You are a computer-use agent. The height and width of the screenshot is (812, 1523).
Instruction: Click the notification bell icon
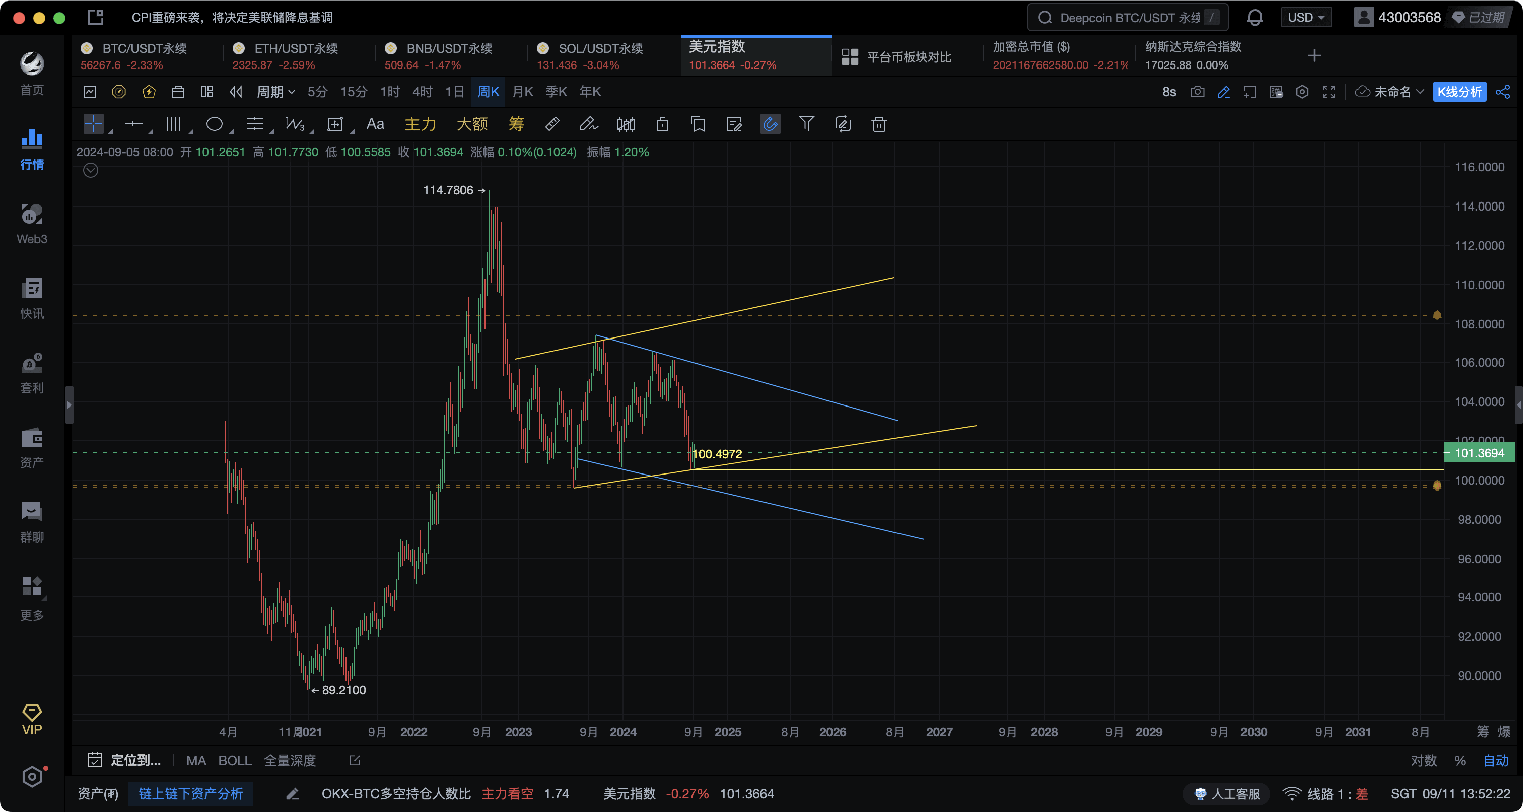[x=1255, y=17]
